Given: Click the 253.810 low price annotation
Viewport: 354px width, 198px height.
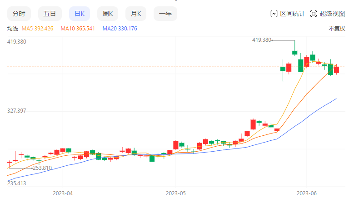Looking at the screenshot, I should click(42, 168).
